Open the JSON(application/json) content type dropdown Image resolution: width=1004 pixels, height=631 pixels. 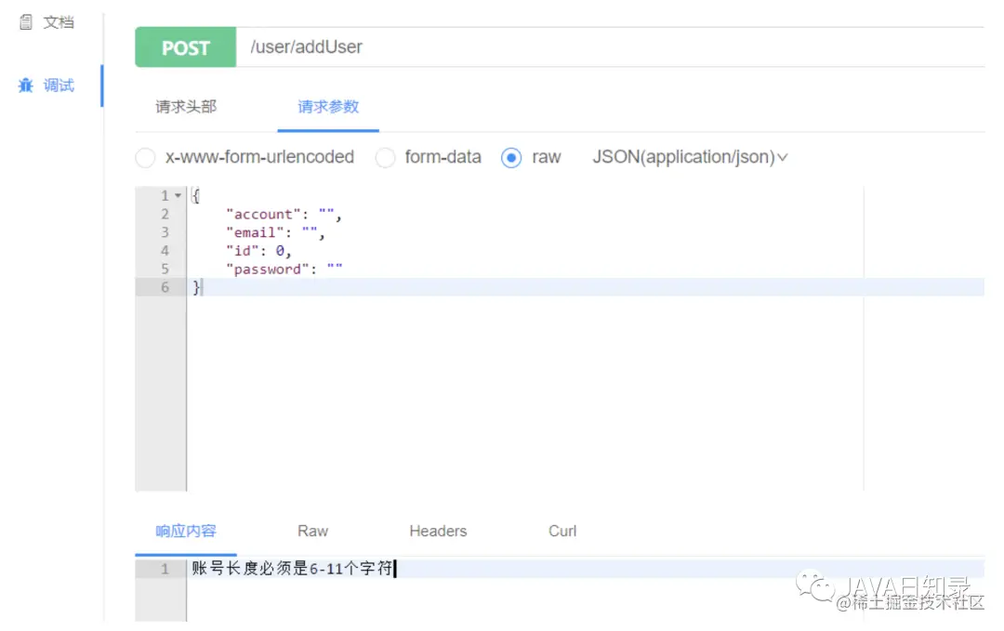click(690, 157)
